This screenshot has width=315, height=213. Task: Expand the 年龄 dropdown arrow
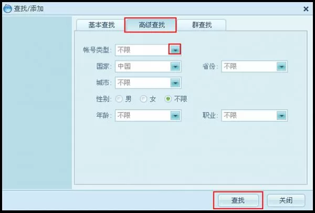(175, 115)
